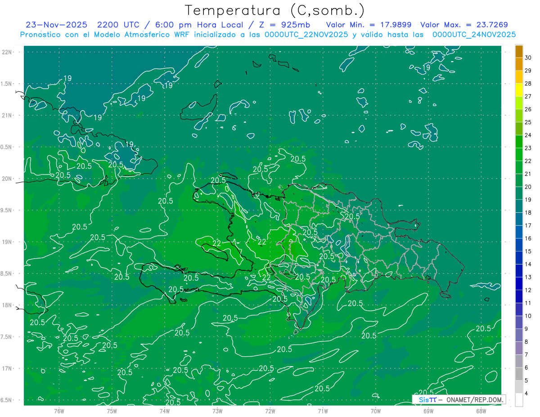
Task: Click the "Temperatura (C,somb.)" chart title
Action: (x=275, y=10)
